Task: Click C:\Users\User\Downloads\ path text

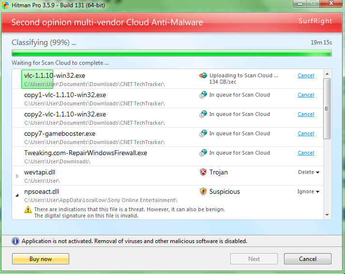Action: [57, 161]
